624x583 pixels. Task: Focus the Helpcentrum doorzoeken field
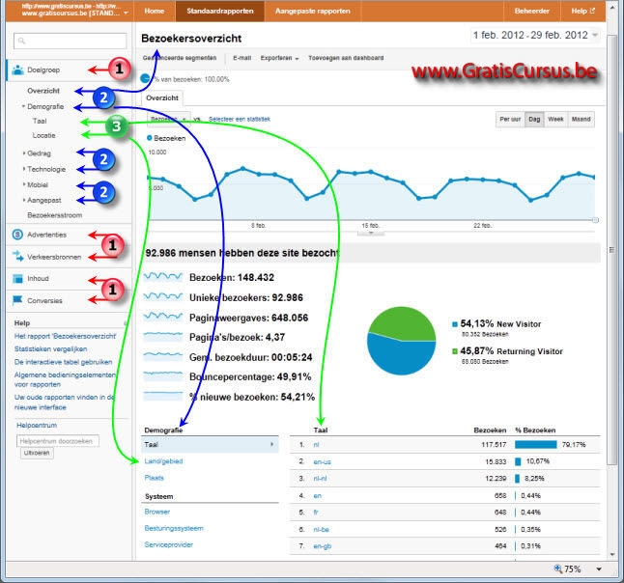pos(58,441)
